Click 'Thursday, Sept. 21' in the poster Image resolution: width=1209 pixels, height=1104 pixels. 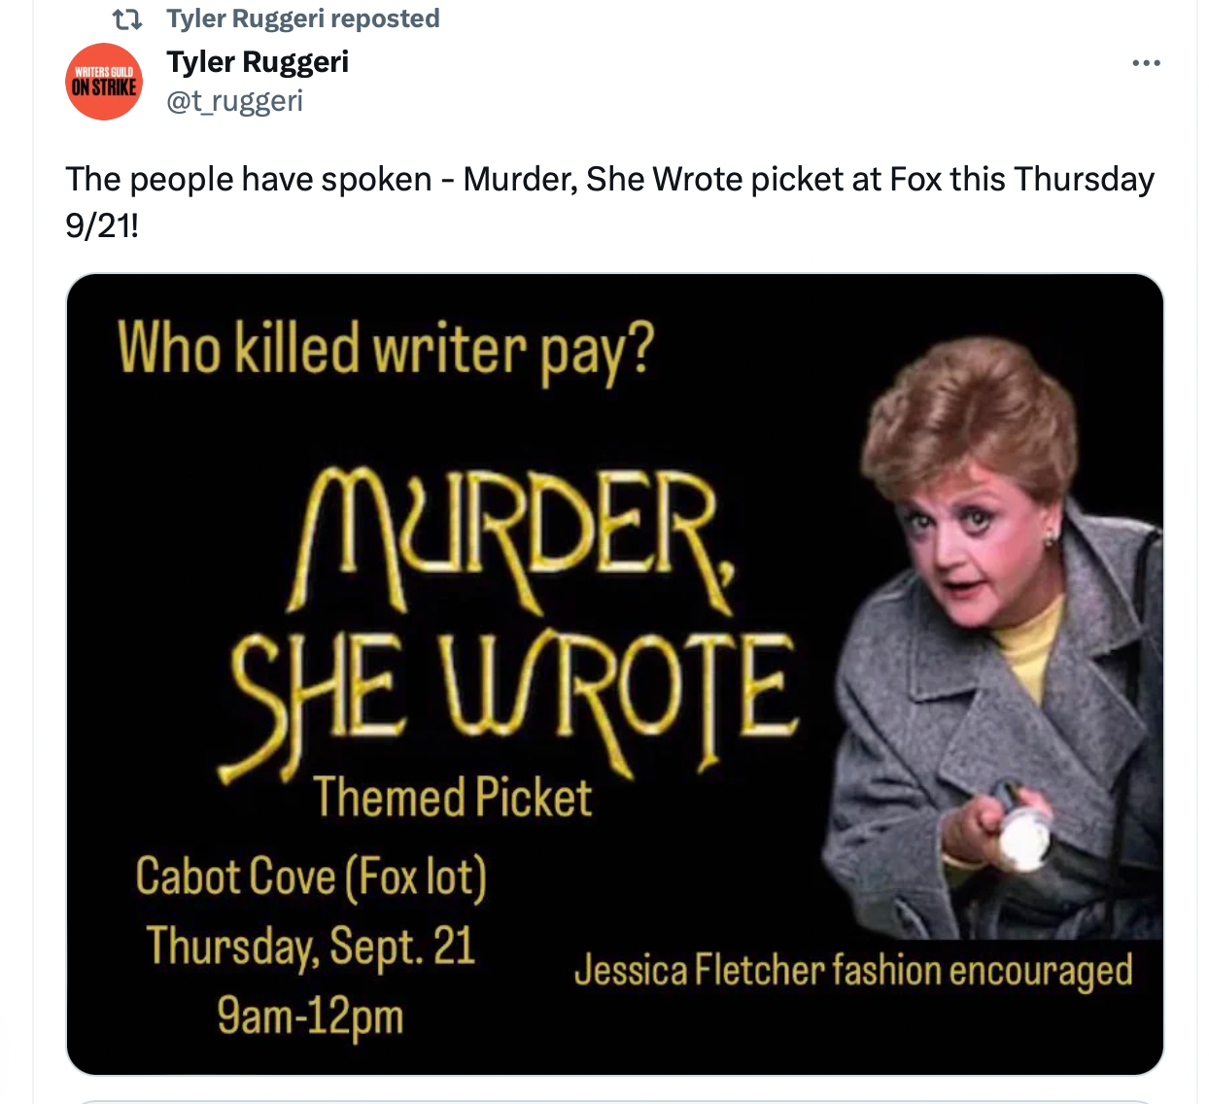[311, 947]
